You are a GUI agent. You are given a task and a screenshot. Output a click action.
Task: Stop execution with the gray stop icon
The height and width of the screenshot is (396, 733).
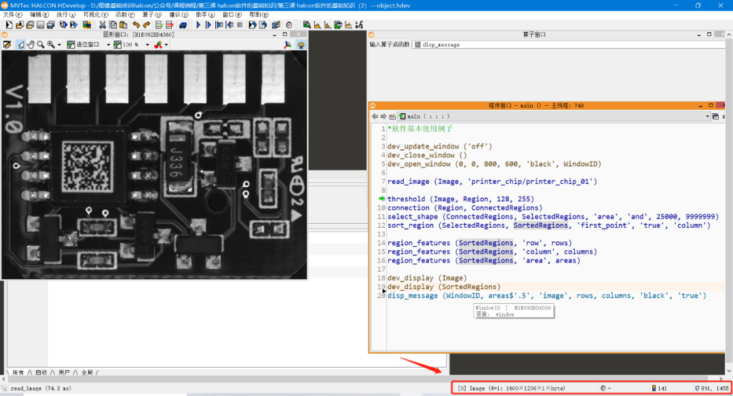[239, 24]
